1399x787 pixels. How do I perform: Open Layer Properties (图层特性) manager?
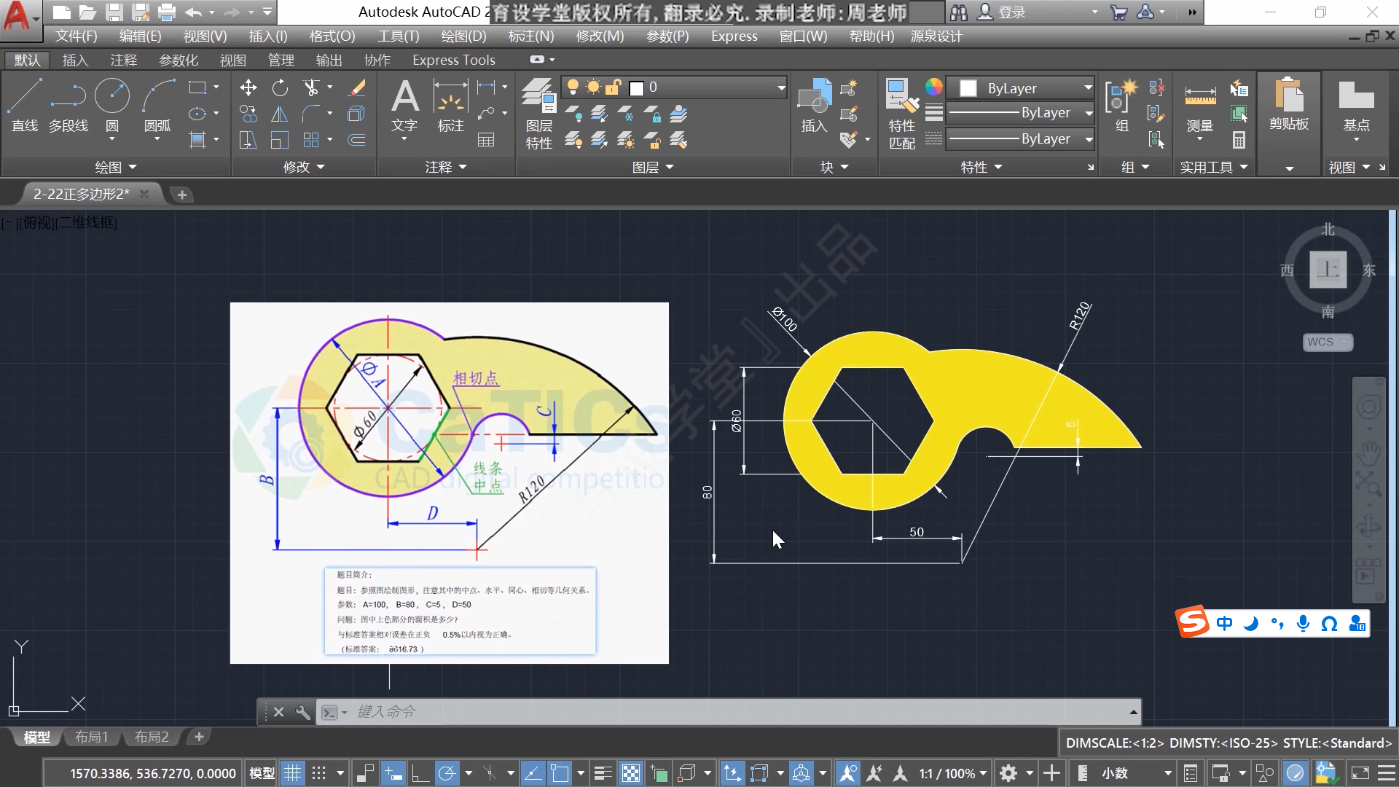(x=539, y=114)
